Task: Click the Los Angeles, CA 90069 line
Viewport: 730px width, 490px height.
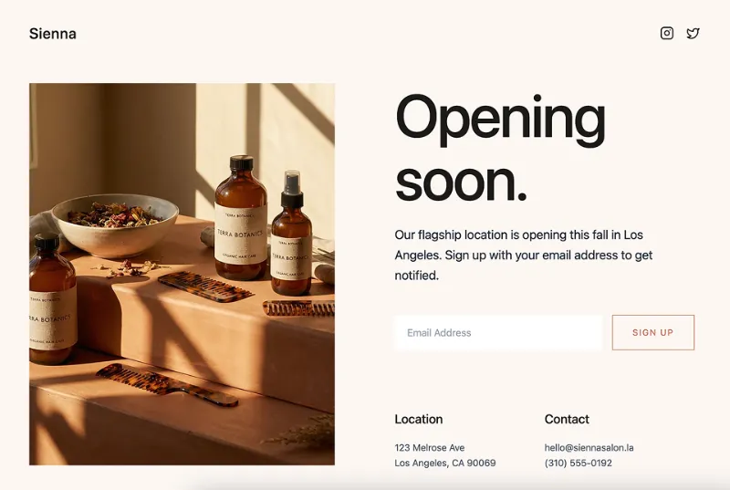Action: click(x=445, y=463)
